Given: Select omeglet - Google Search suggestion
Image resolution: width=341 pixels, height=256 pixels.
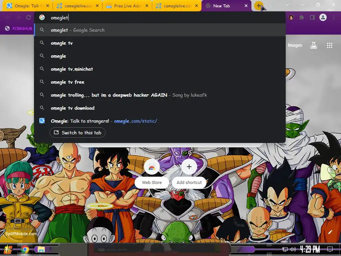Looking at the screenshot, I should coord(160,30).
